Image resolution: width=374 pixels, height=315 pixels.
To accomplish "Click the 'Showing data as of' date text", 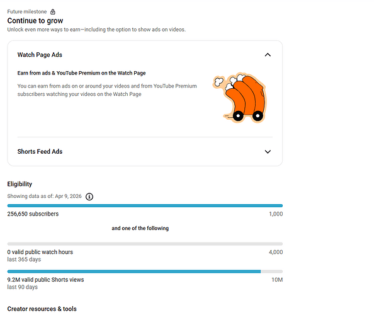I will pos(44,196).
